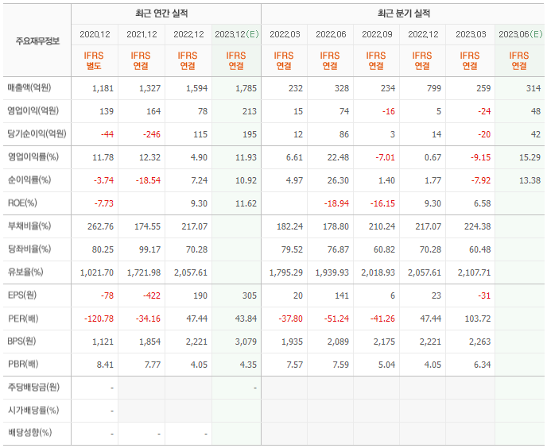The width and height of the screenshot is (547, 448).
Task: Click the 224.38 debt ratio value
Action: tap(478, 226)
